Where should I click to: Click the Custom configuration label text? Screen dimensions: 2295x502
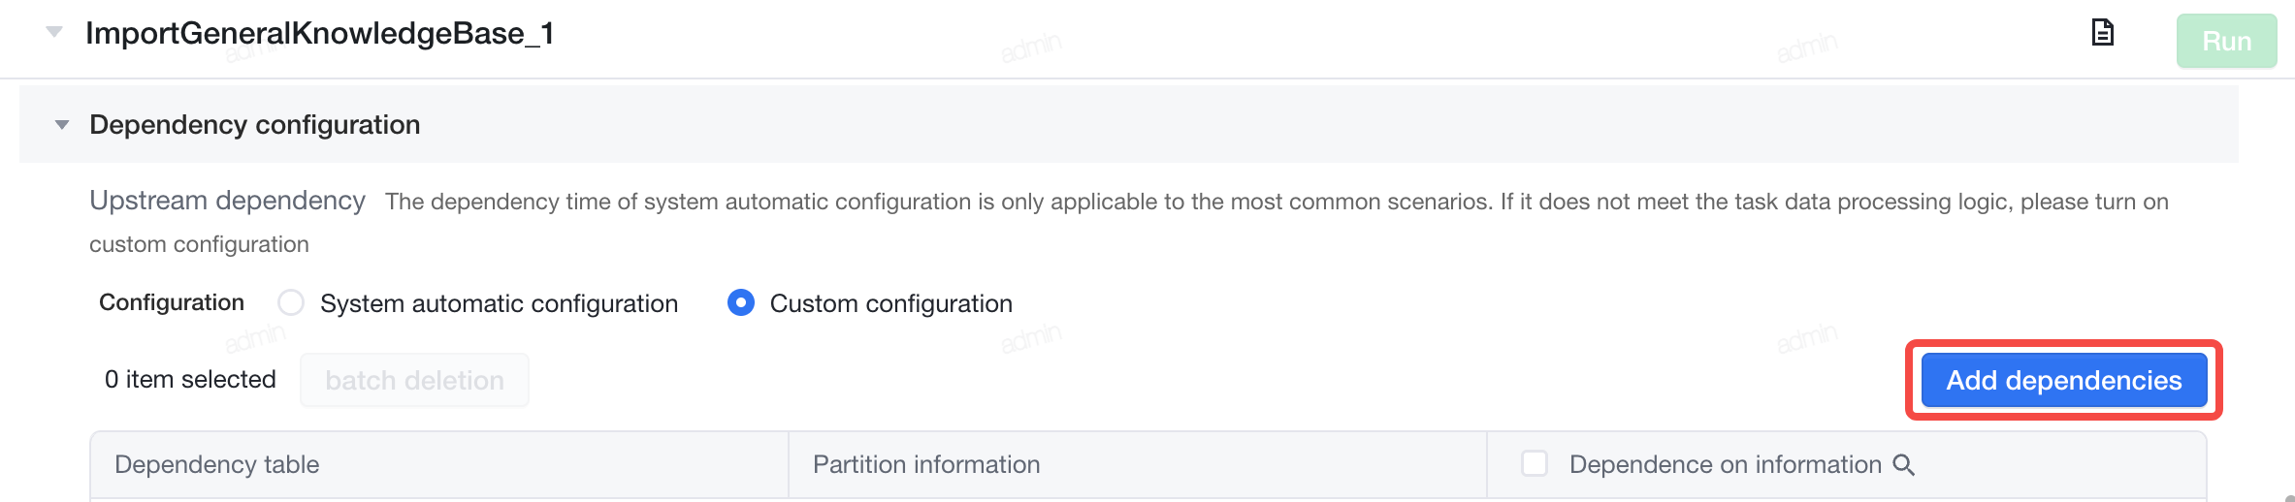[891, 303]
